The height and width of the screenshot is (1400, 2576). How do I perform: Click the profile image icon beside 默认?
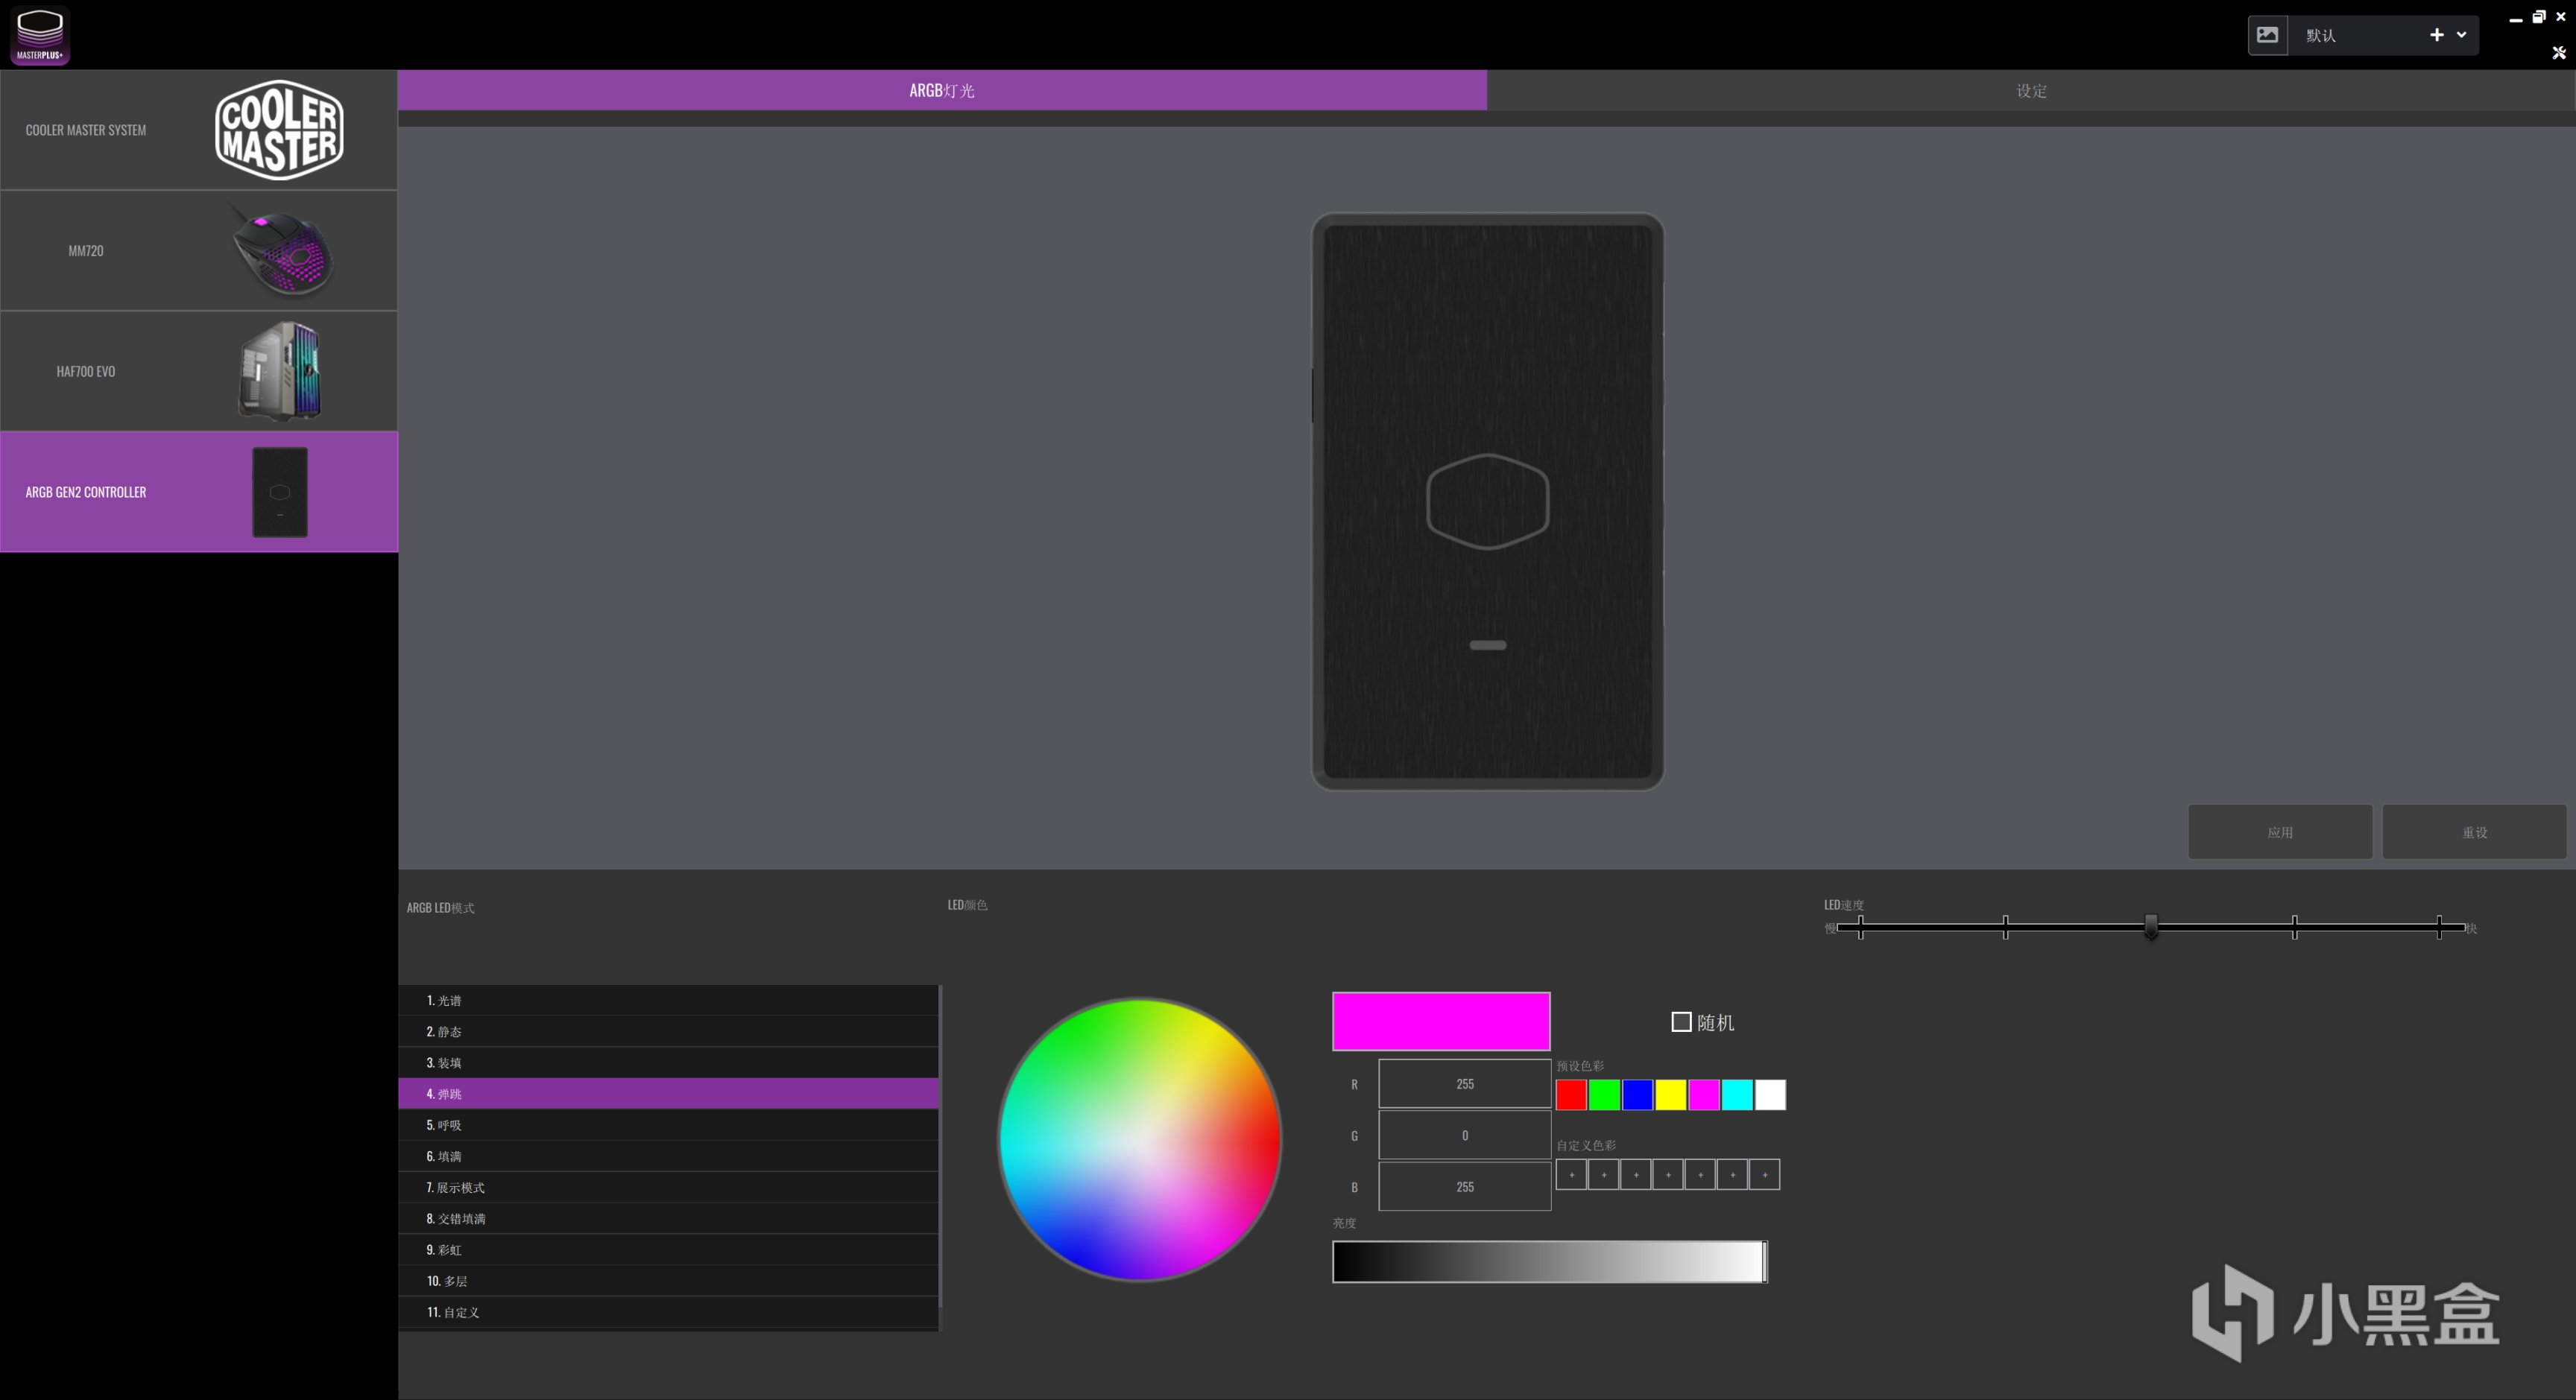click(2267, 35)
